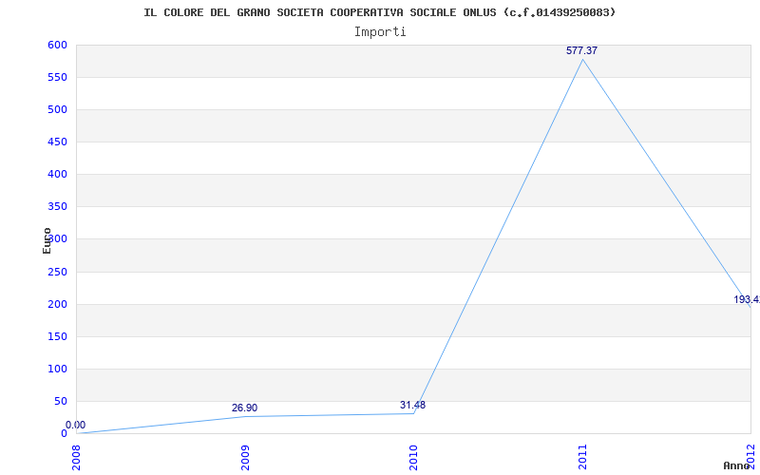Screen dimensions: 760x475
Task: Click the 577.37 data label
Action: pyautogui.click(x=581, y=50)
